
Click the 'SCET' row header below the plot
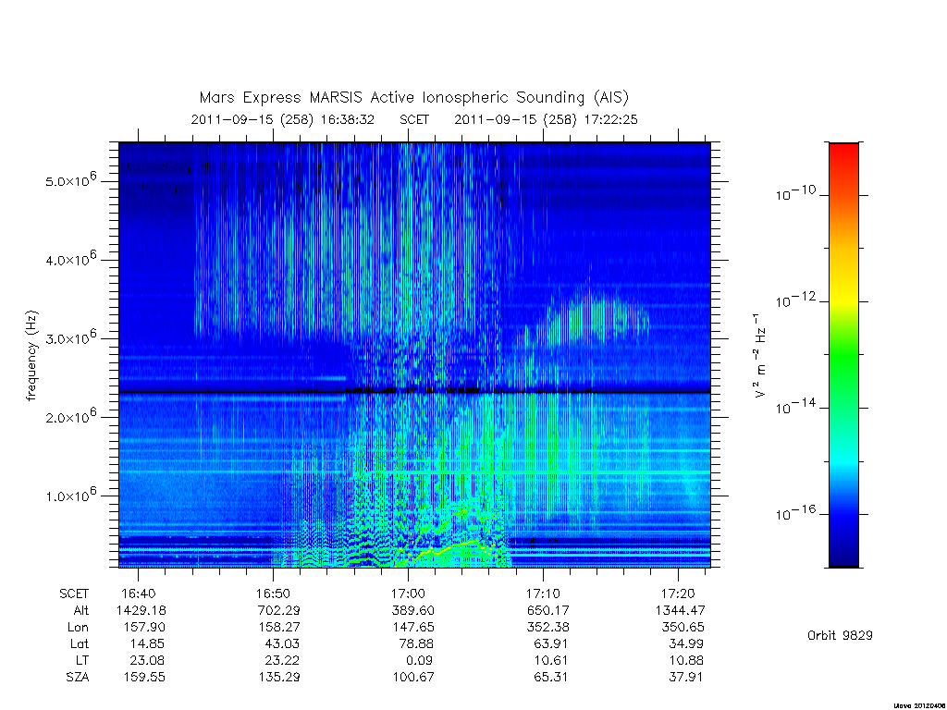click(x=74, y=594)
